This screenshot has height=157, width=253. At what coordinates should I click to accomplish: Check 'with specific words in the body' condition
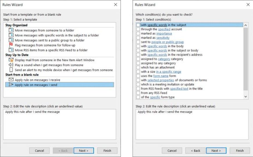(138, 46)
